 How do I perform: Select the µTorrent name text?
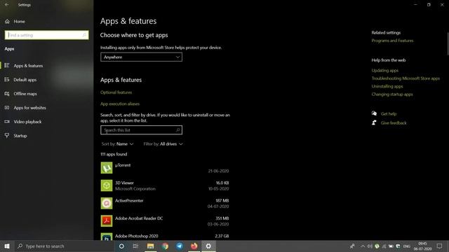click(123, 165)
